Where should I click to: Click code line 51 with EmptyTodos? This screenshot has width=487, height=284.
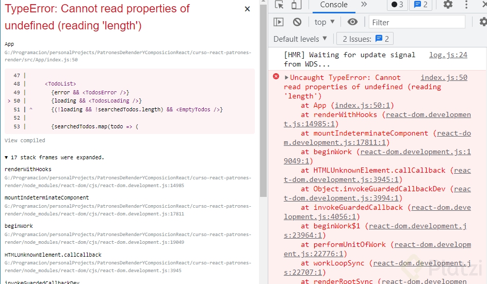(137, 110)
